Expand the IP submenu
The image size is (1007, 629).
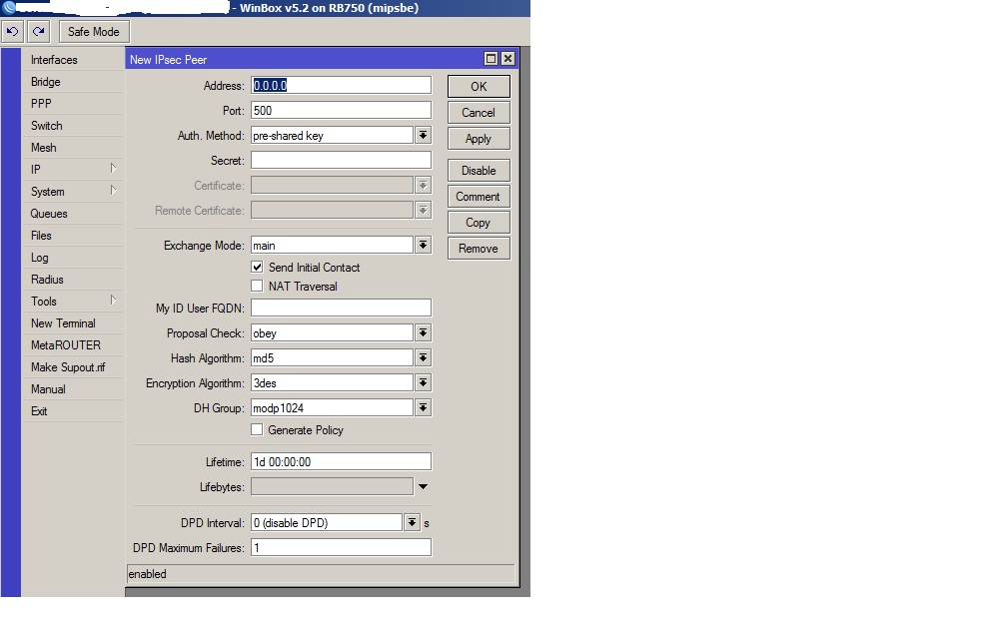(72, 170)
